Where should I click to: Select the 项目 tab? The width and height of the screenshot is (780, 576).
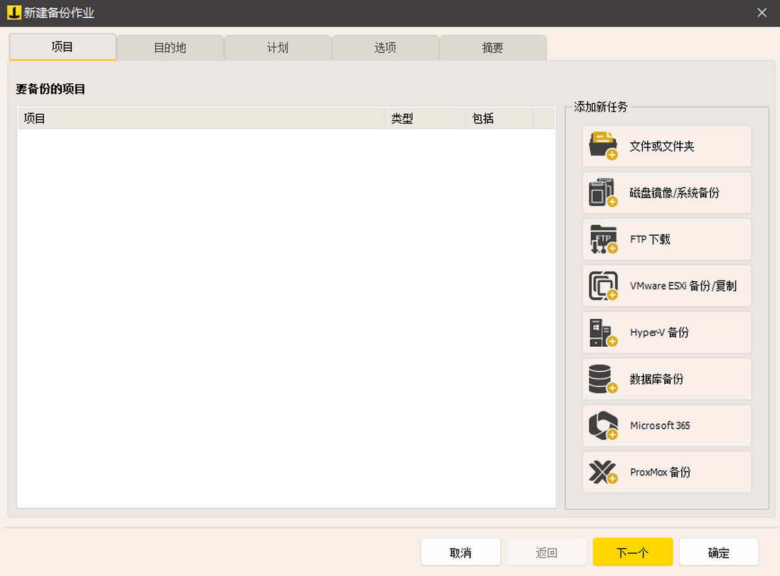[62, 47]
